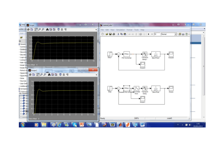
Task: Click the Autoscale binoculars icon in Scope window
Action: (x=47, y=30)
